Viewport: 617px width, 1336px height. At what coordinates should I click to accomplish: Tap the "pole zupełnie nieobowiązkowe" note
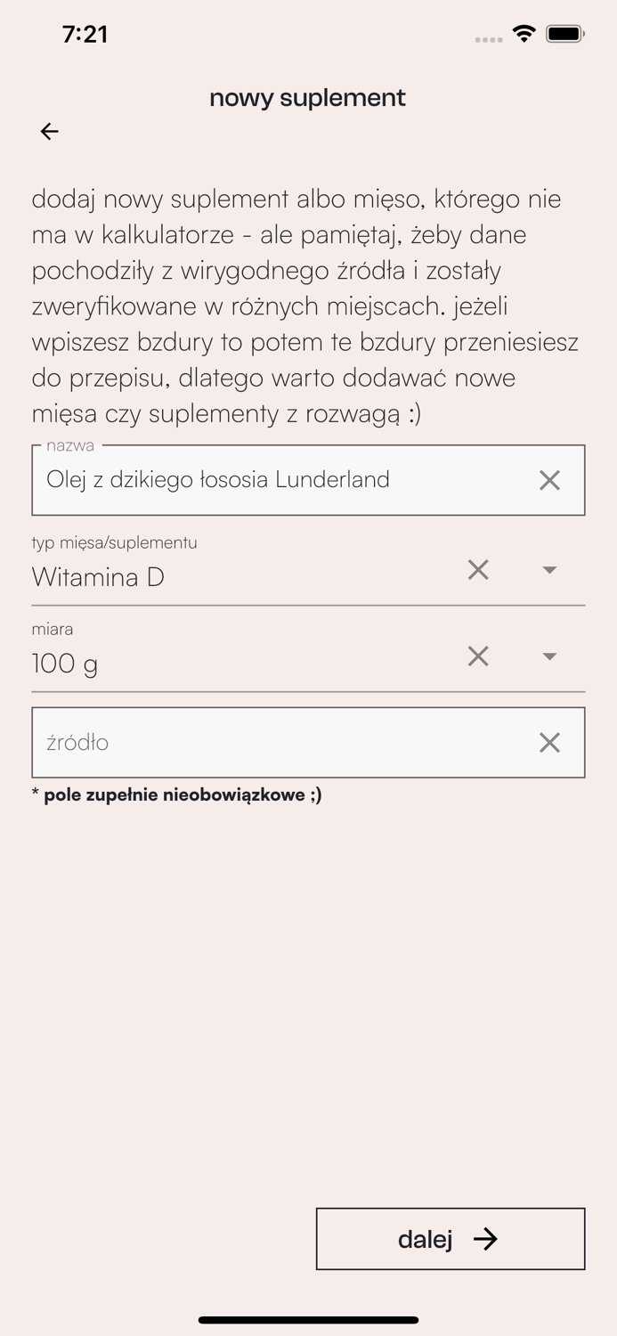pos(178,794)
